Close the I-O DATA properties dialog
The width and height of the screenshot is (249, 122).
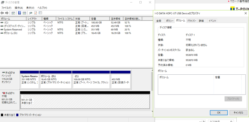(x=246, y=13)
